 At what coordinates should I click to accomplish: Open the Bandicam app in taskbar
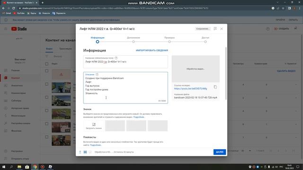43,167
